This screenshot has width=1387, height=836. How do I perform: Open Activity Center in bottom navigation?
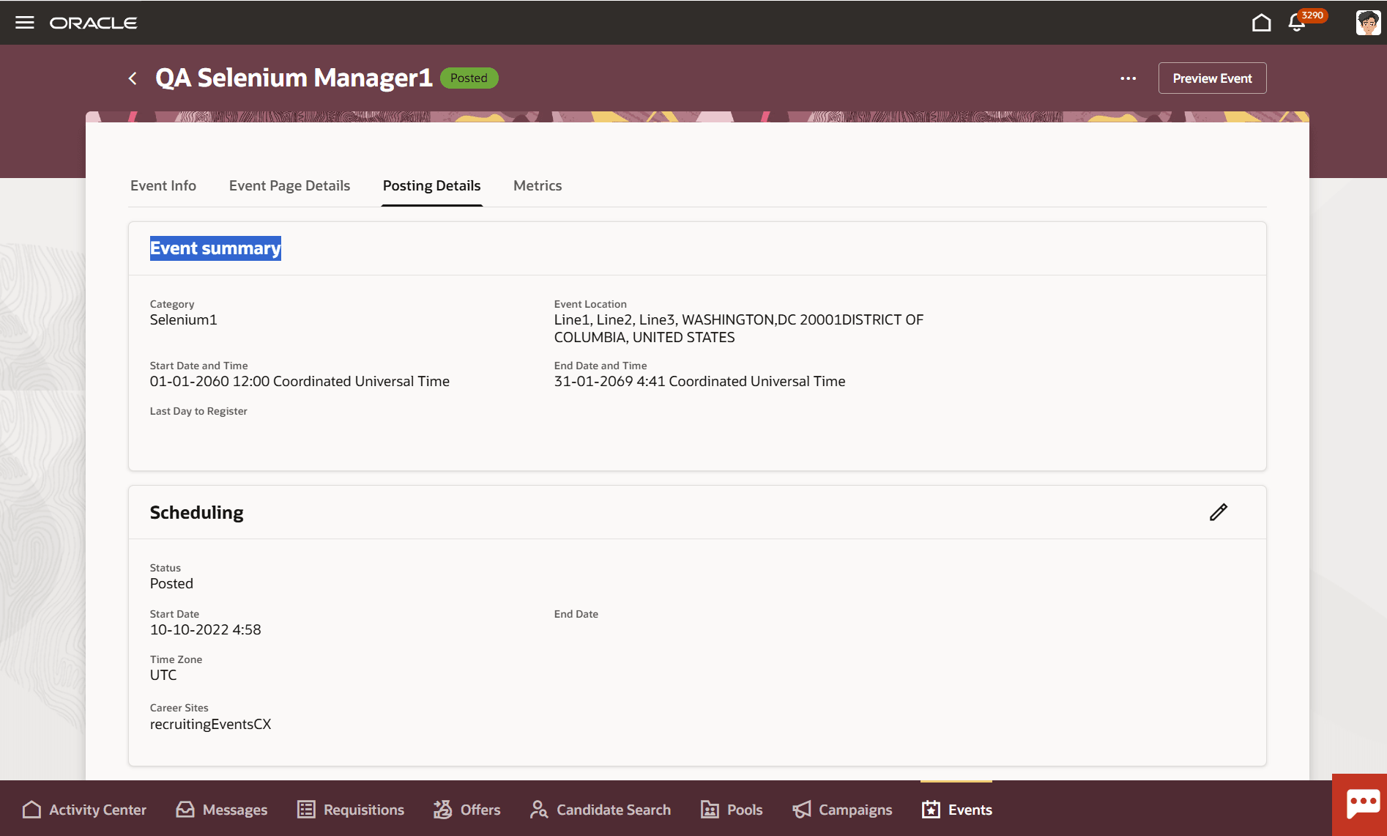(84, 810)
